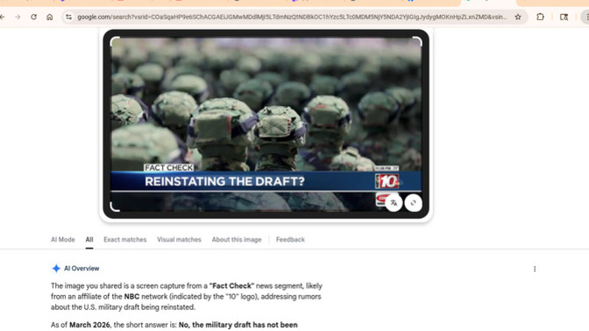
Task: Click the channel 10 logo in image
Action: (x=387, y=181)
